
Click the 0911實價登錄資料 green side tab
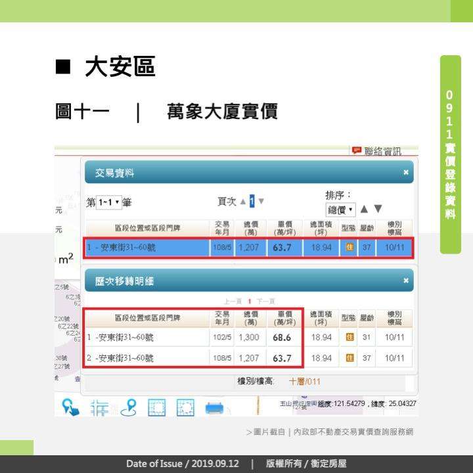click(451, 154)
